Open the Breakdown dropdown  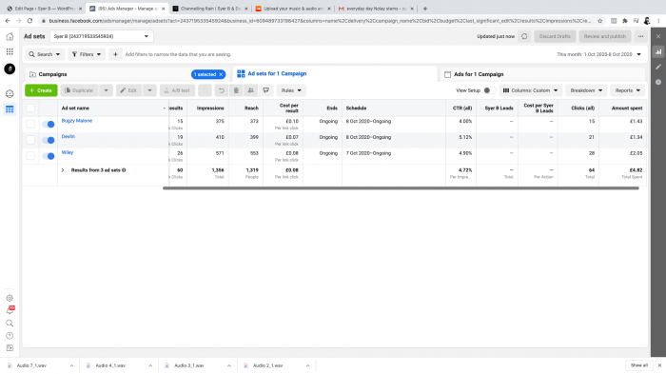586,90
